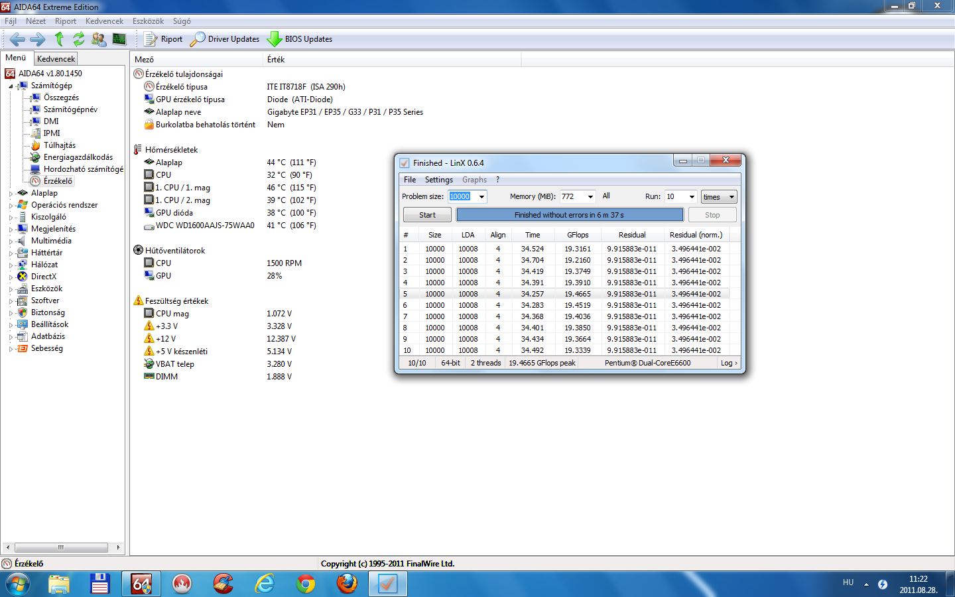Click the floppy disk taskbar icon
The image size is (955, 597).
pos(99,584)
